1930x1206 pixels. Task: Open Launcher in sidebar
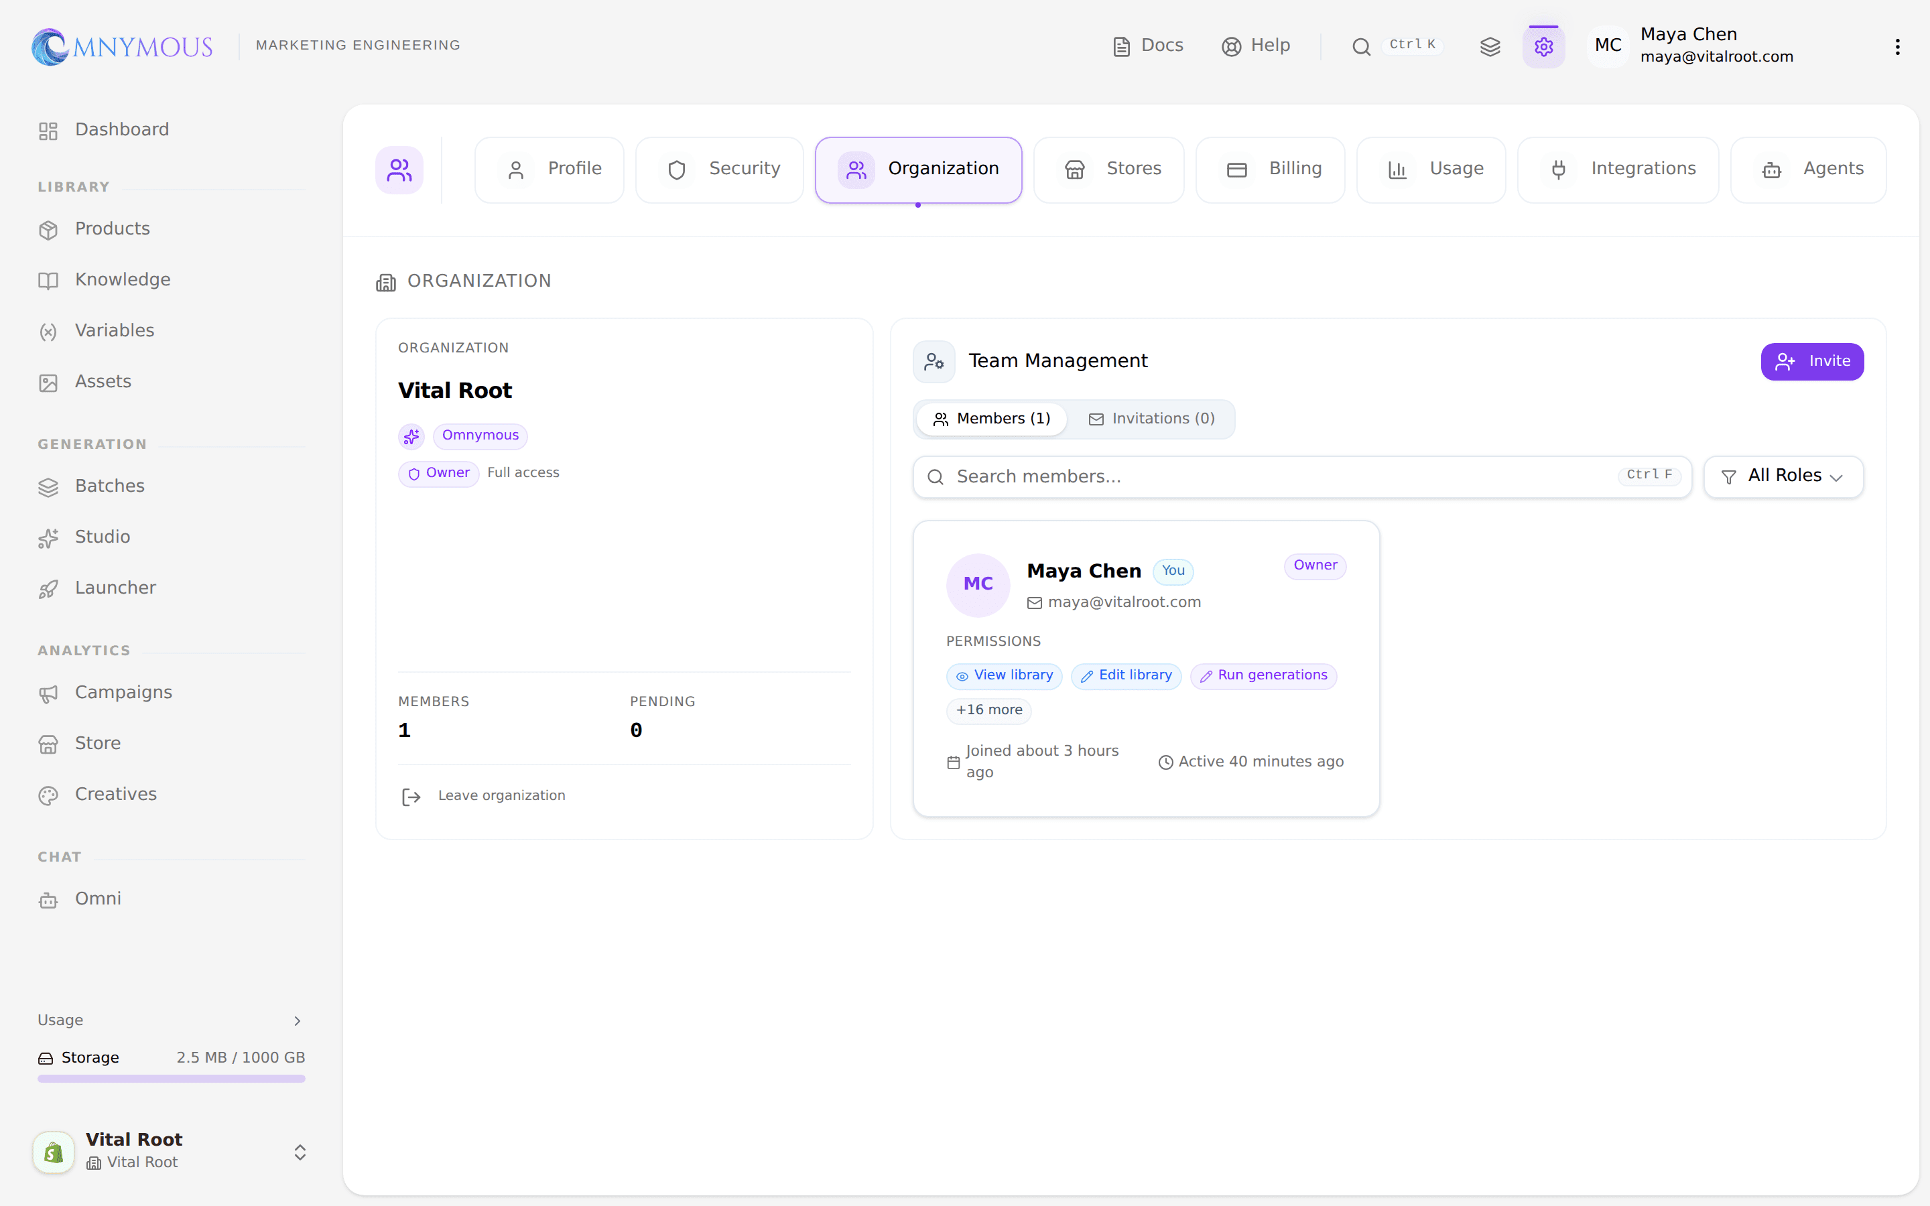pyautogui.click(x=172, y=589)
